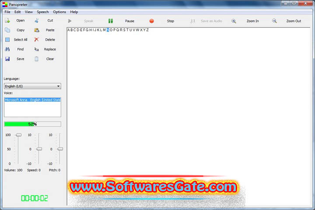Click the Copy pages icon

coord(7,30)
